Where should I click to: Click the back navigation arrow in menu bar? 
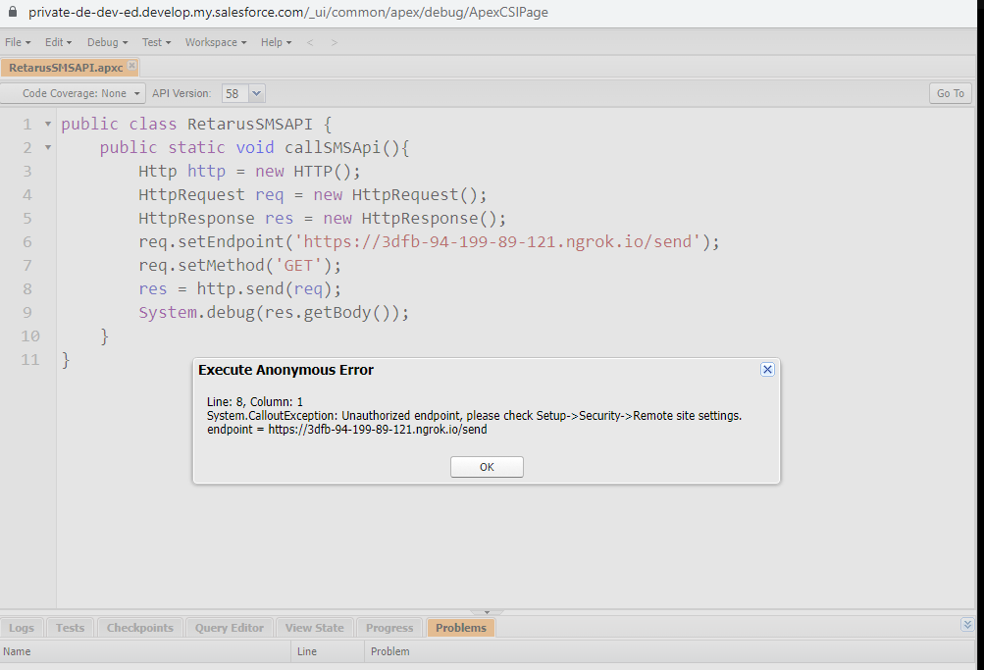point(311,42)
